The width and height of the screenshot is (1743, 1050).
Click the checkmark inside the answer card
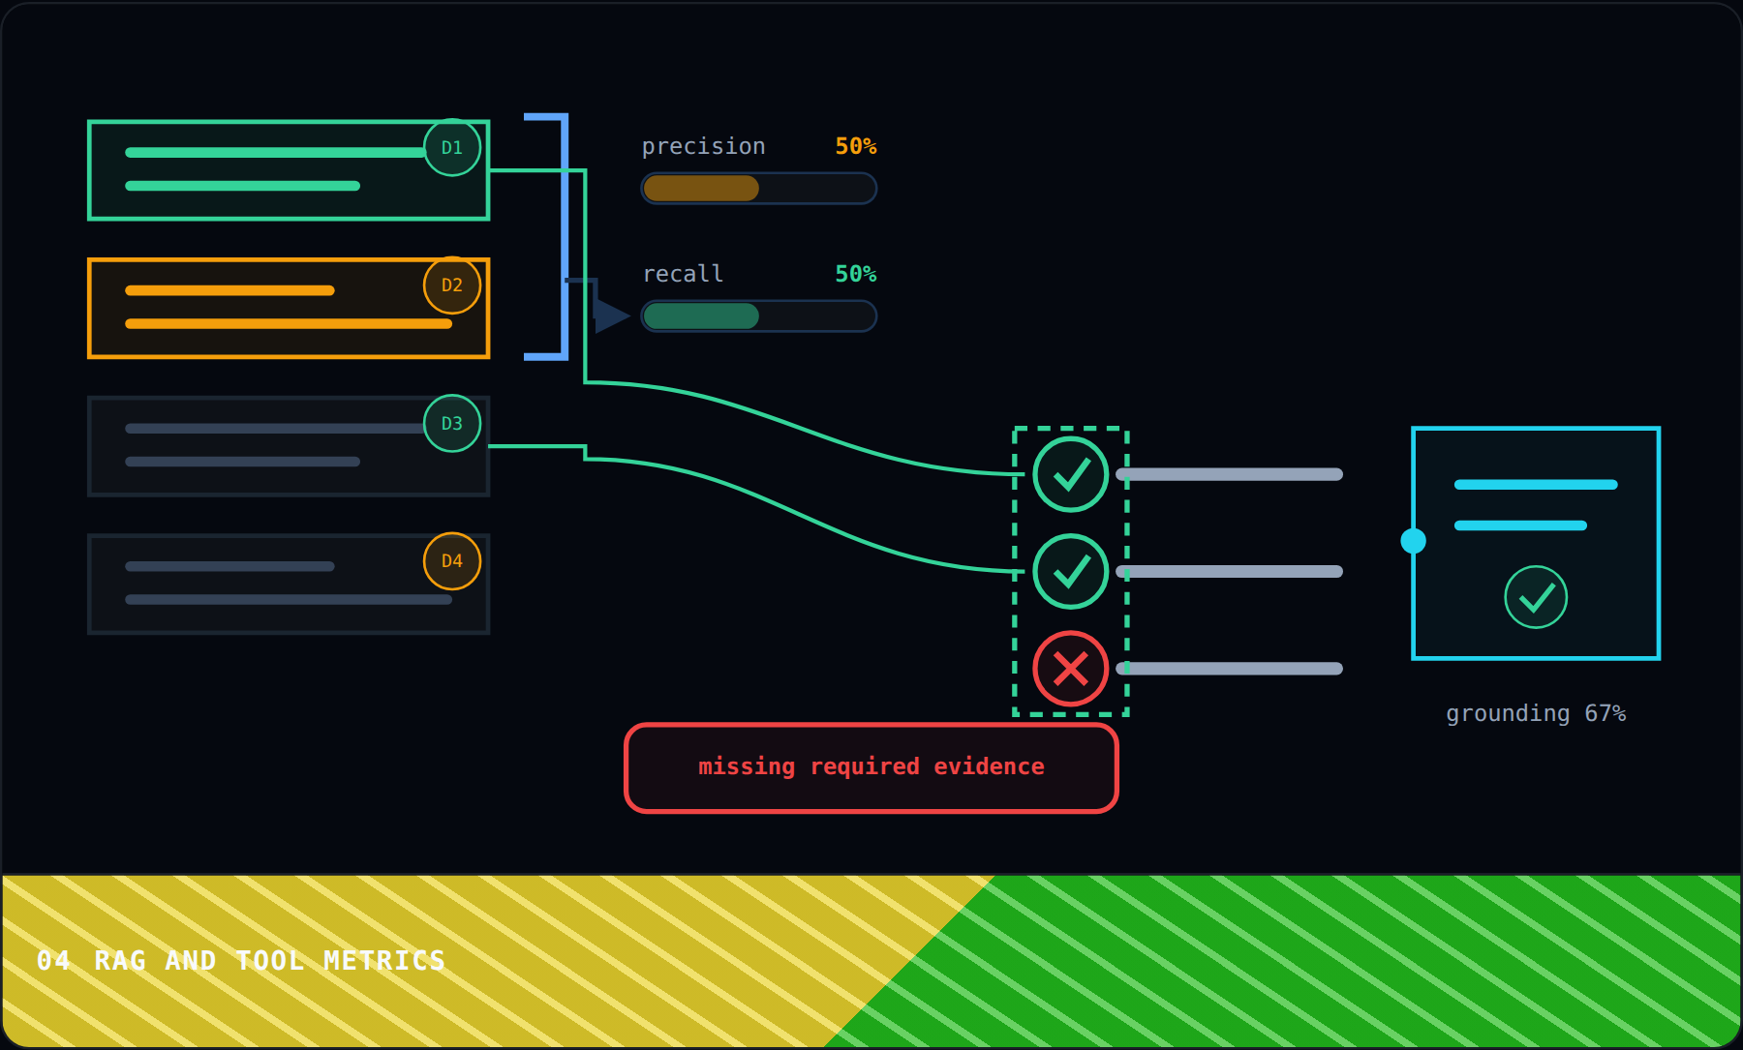(1536, 597)
